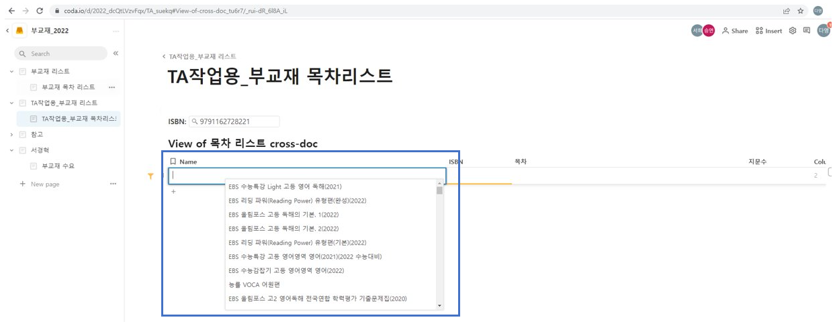The height and width of the screenshot is (332, 839).
Task: Open the Chrome profile avatar 다영
Action: point(818,11)
